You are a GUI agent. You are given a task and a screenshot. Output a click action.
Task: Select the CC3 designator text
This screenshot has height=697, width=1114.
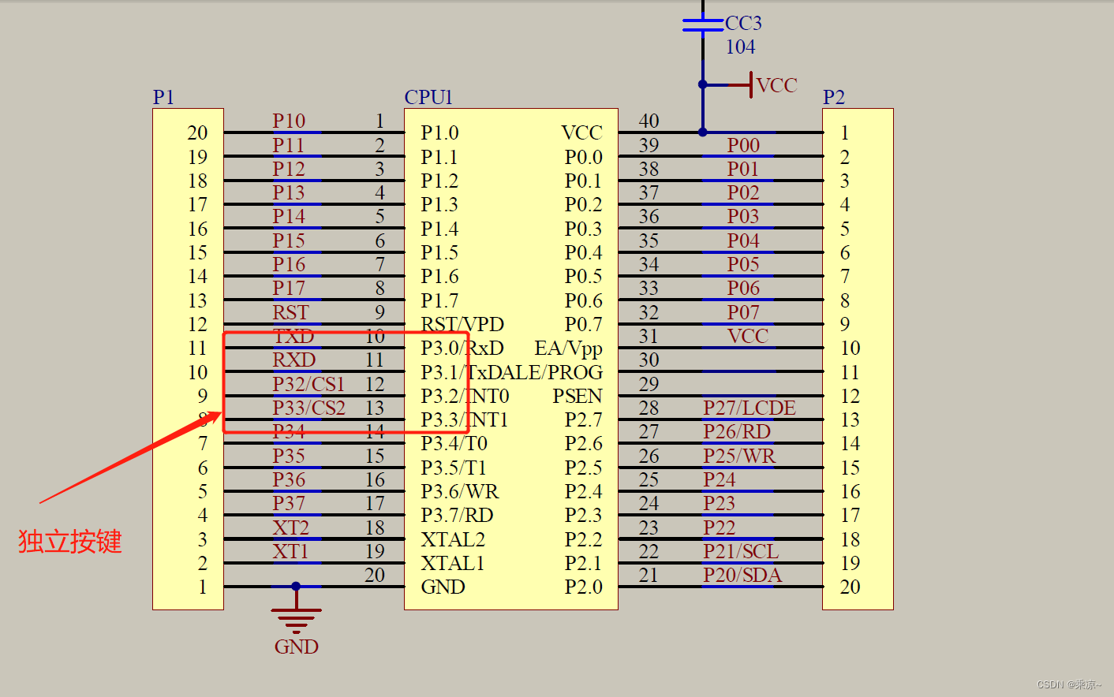click(x=743, y=23)
